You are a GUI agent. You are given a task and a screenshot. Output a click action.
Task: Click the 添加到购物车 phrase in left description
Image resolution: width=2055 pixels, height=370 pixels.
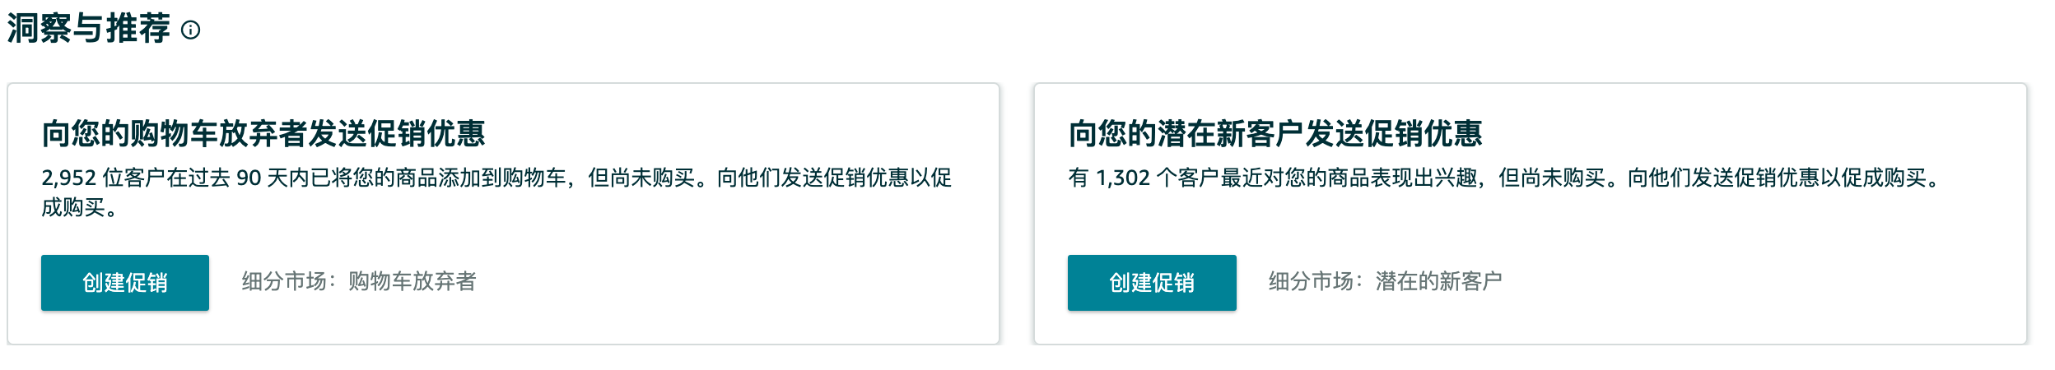click(x=501, y=178)
